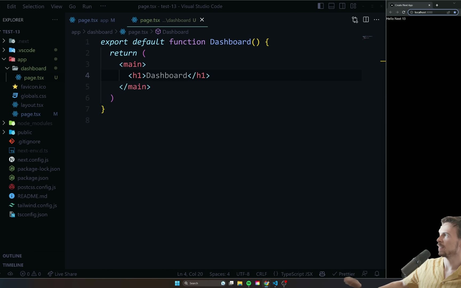Click Ln 4, Col 20 to go to line
The width and height of the screenshot is (461, 288).
[190, 274]
